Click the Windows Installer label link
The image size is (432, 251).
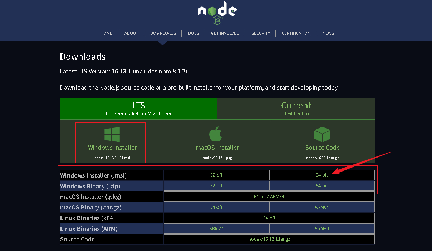click(x=112, y=148)
